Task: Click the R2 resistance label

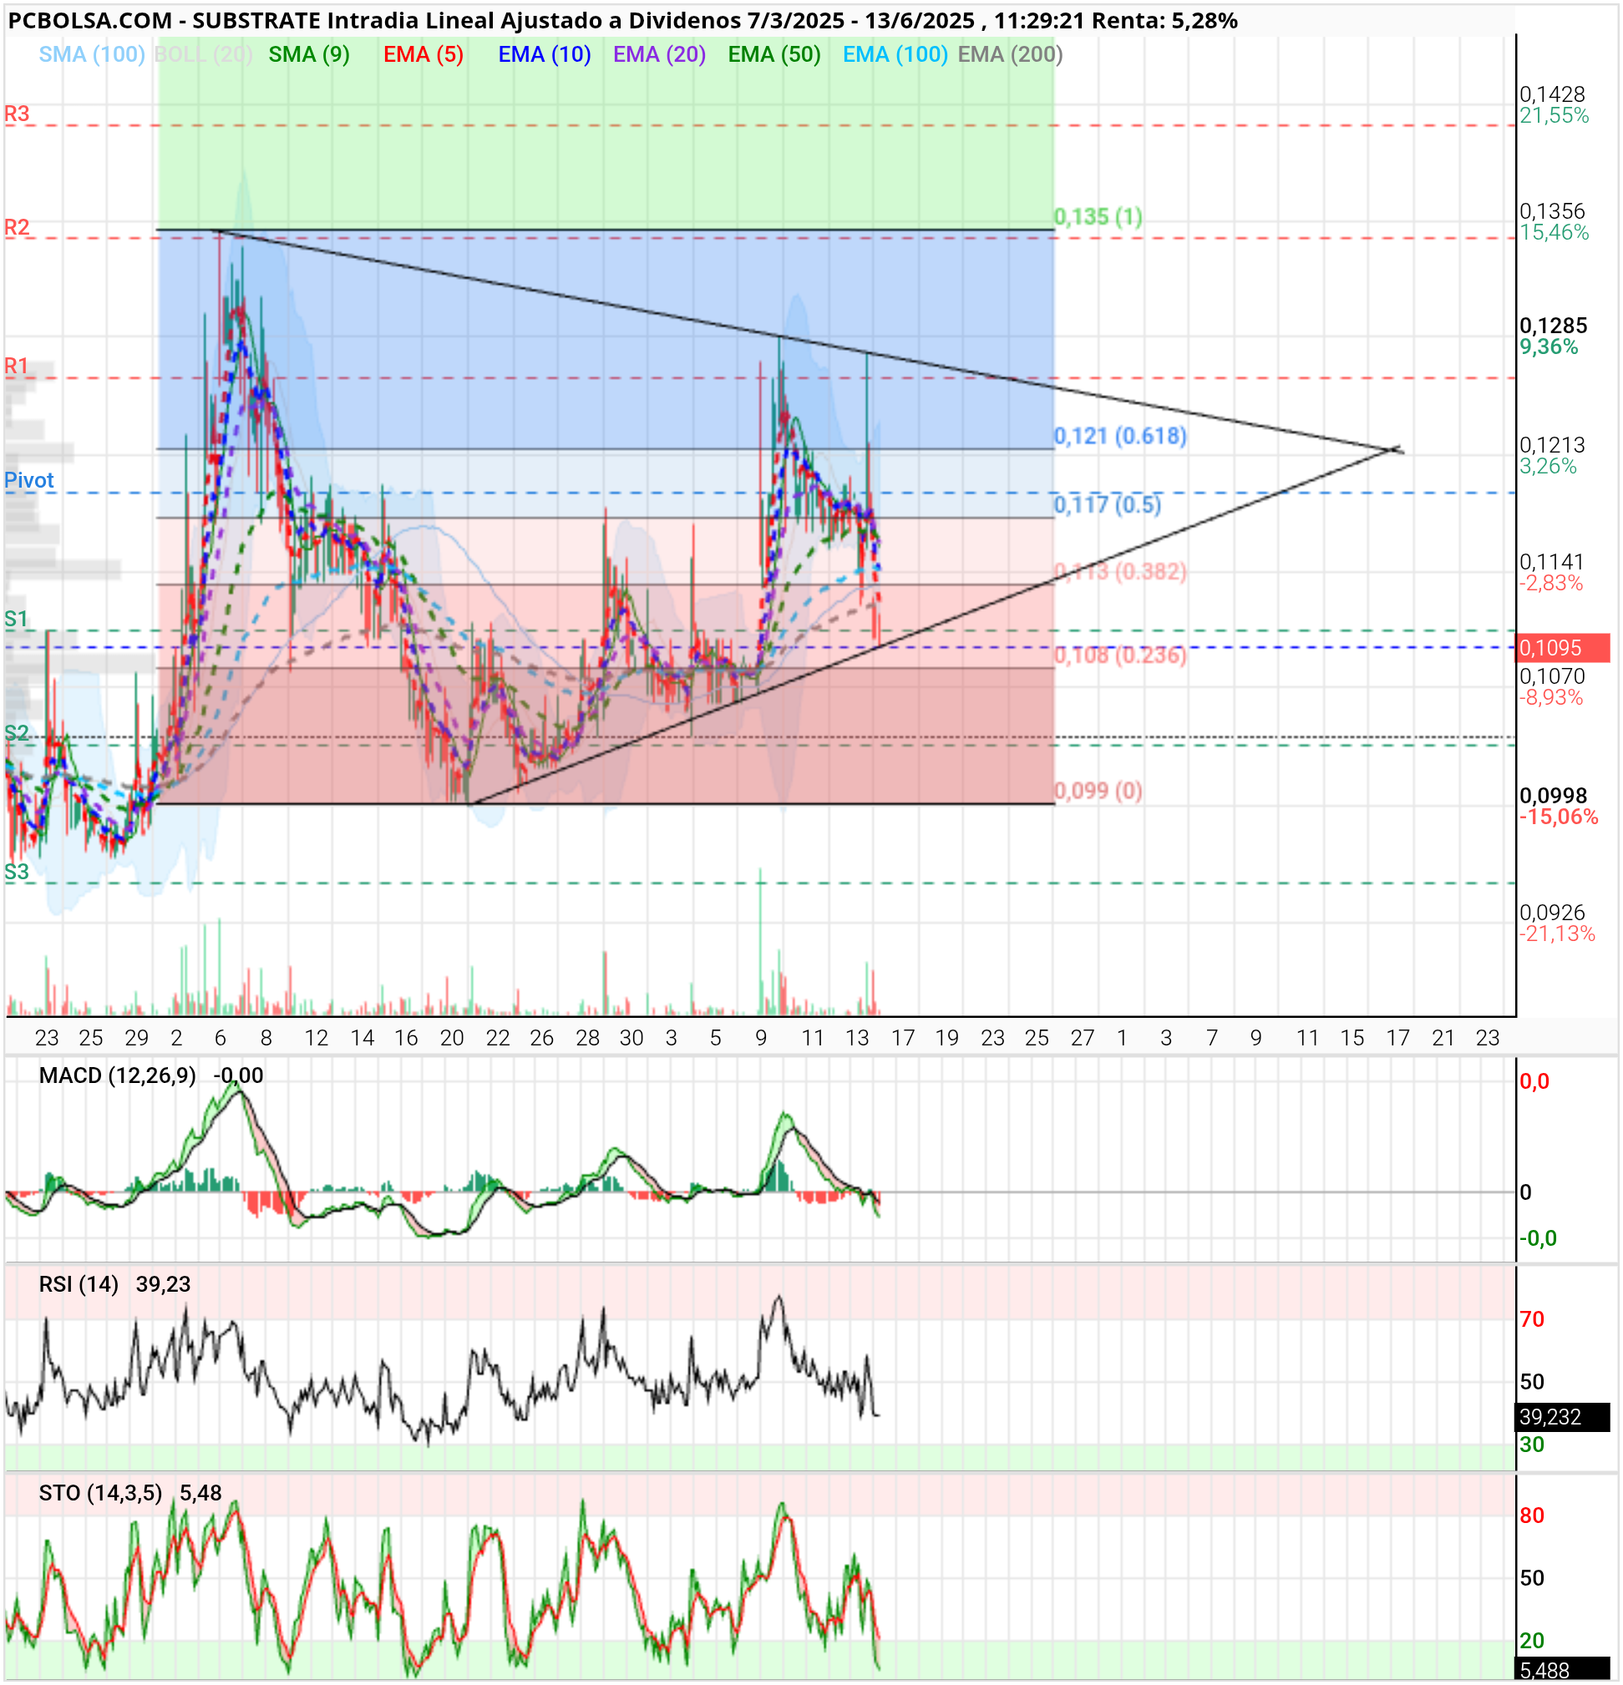Action: tap(18, 227)
